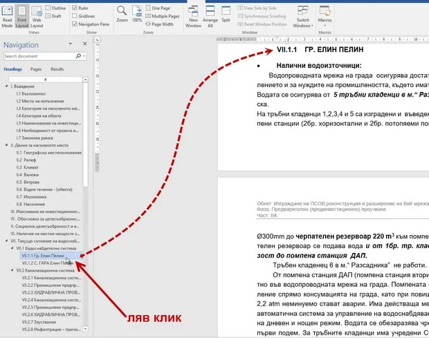Image resolution: width=429 pixels, height=338 pixels.
Task: Switch to Web Layout view
Action: click(37, 17)
